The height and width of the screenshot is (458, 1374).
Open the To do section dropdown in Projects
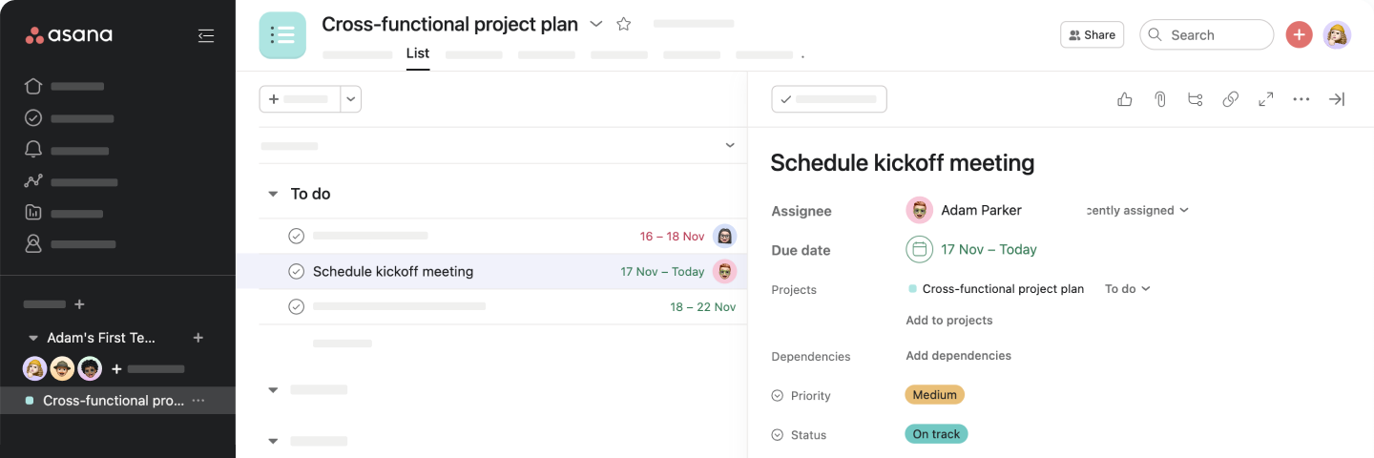coord(1128,289)
